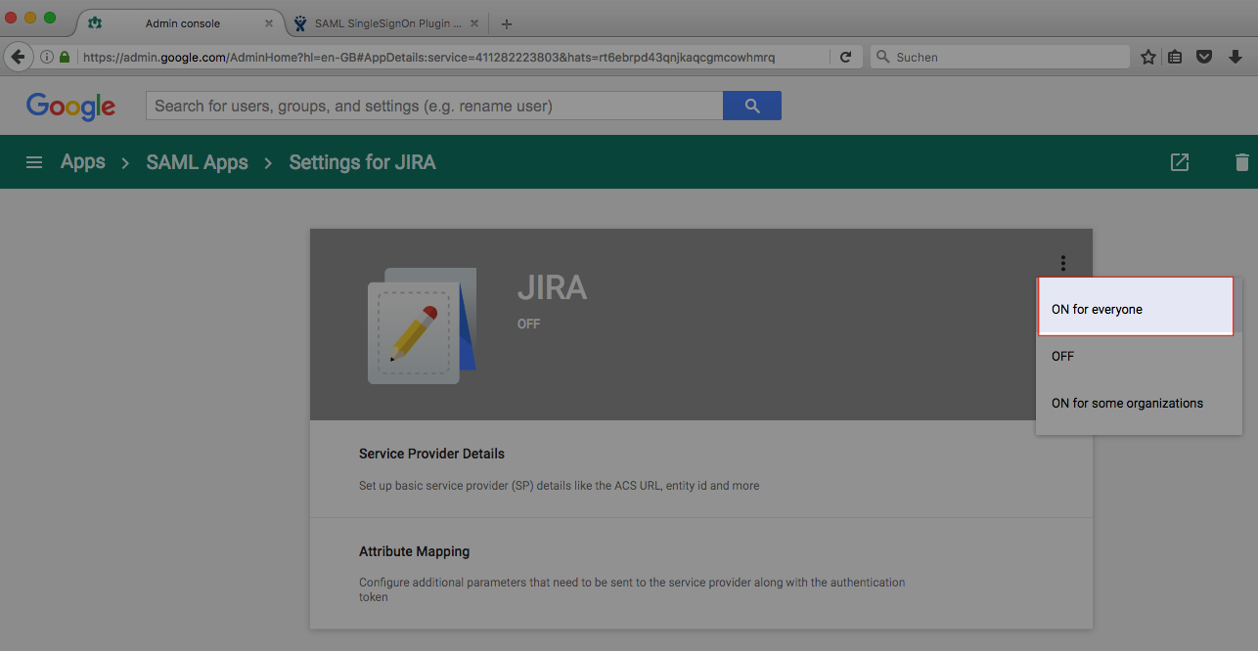Show site information icon in address bar

point(46,58)
